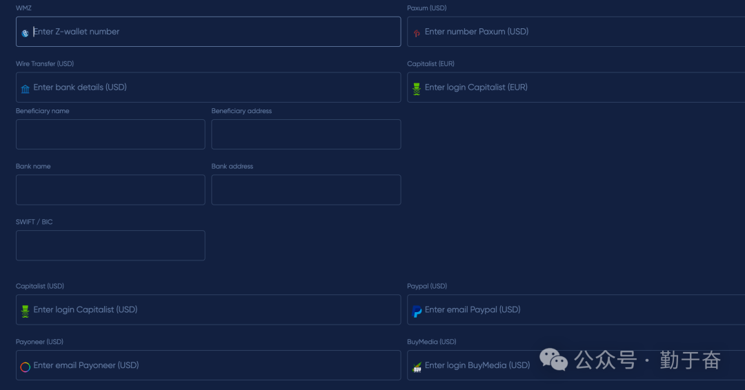Click the 'Paypal (USD)' label
The height and width of the screenshot is (390, 745).
(427, 286)
